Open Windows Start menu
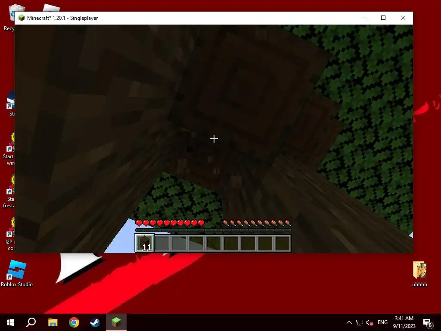441x331 pixels. tap(10, 322)
